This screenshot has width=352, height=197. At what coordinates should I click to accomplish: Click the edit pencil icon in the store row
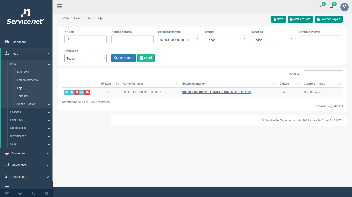pos(67,92)
